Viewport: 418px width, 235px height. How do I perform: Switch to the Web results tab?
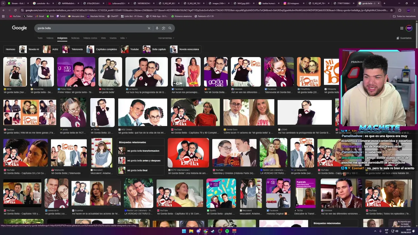(x=103, y=38)
